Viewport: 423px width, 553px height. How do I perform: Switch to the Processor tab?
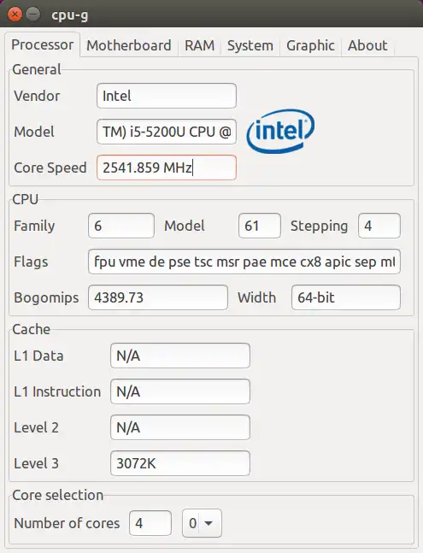click(x=43, y=44)
